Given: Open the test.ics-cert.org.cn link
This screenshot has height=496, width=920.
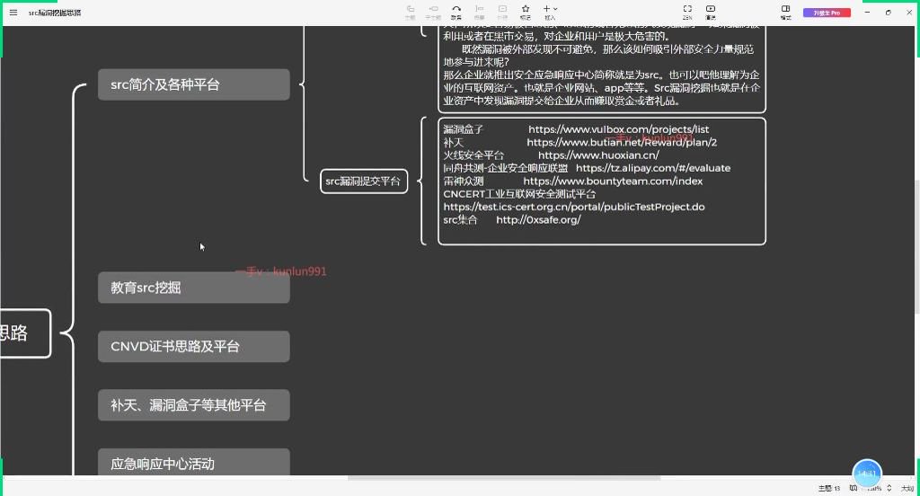Looking at the screenshot, I should [x=574, y=207].
